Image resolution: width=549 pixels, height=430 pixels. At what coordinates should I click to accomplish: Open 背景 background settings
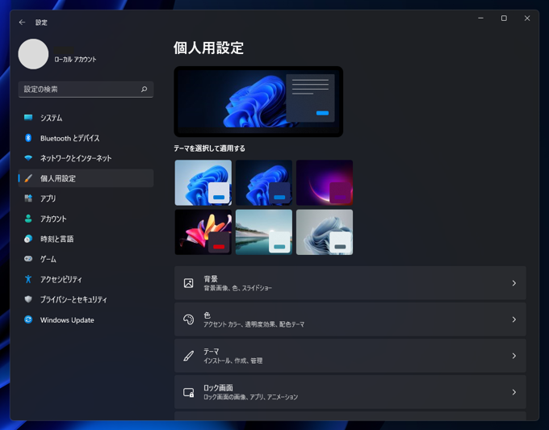[350, 283]
